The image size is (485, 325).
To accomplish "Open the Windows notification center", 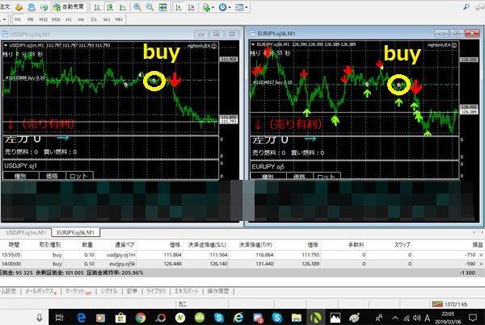I will pyautogui.click(x=472, y=317).
